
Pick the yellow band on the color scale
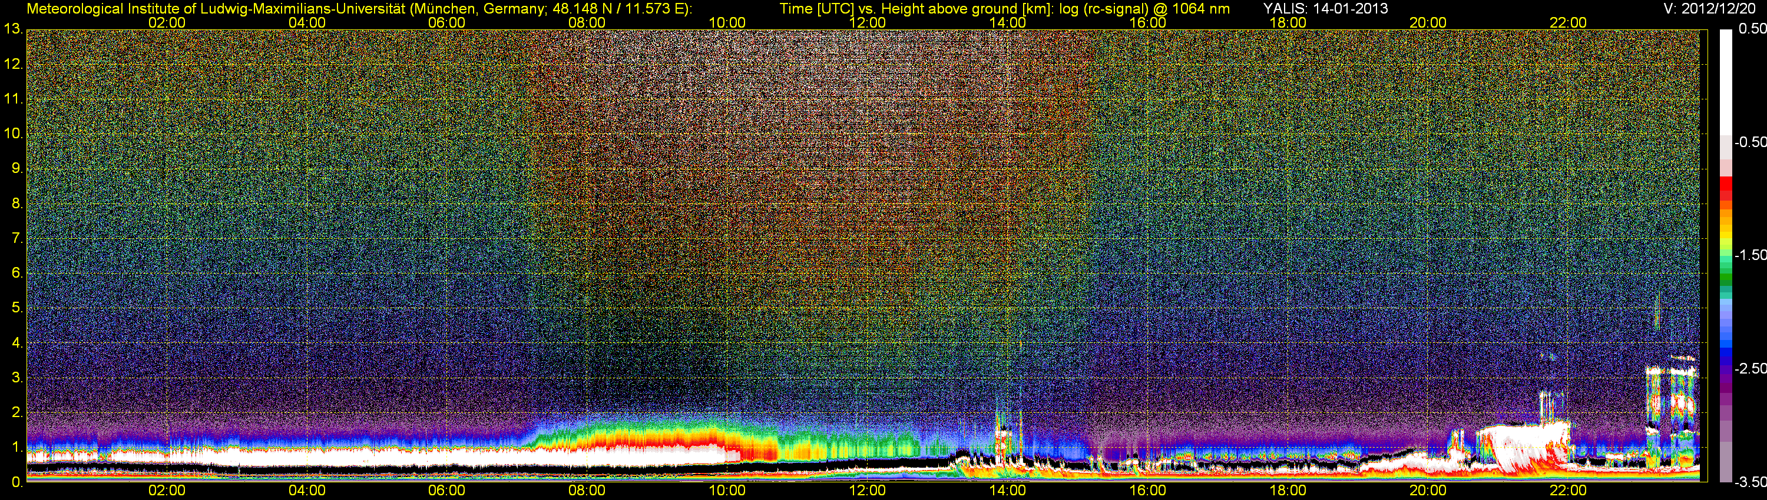click(1725, 235)
